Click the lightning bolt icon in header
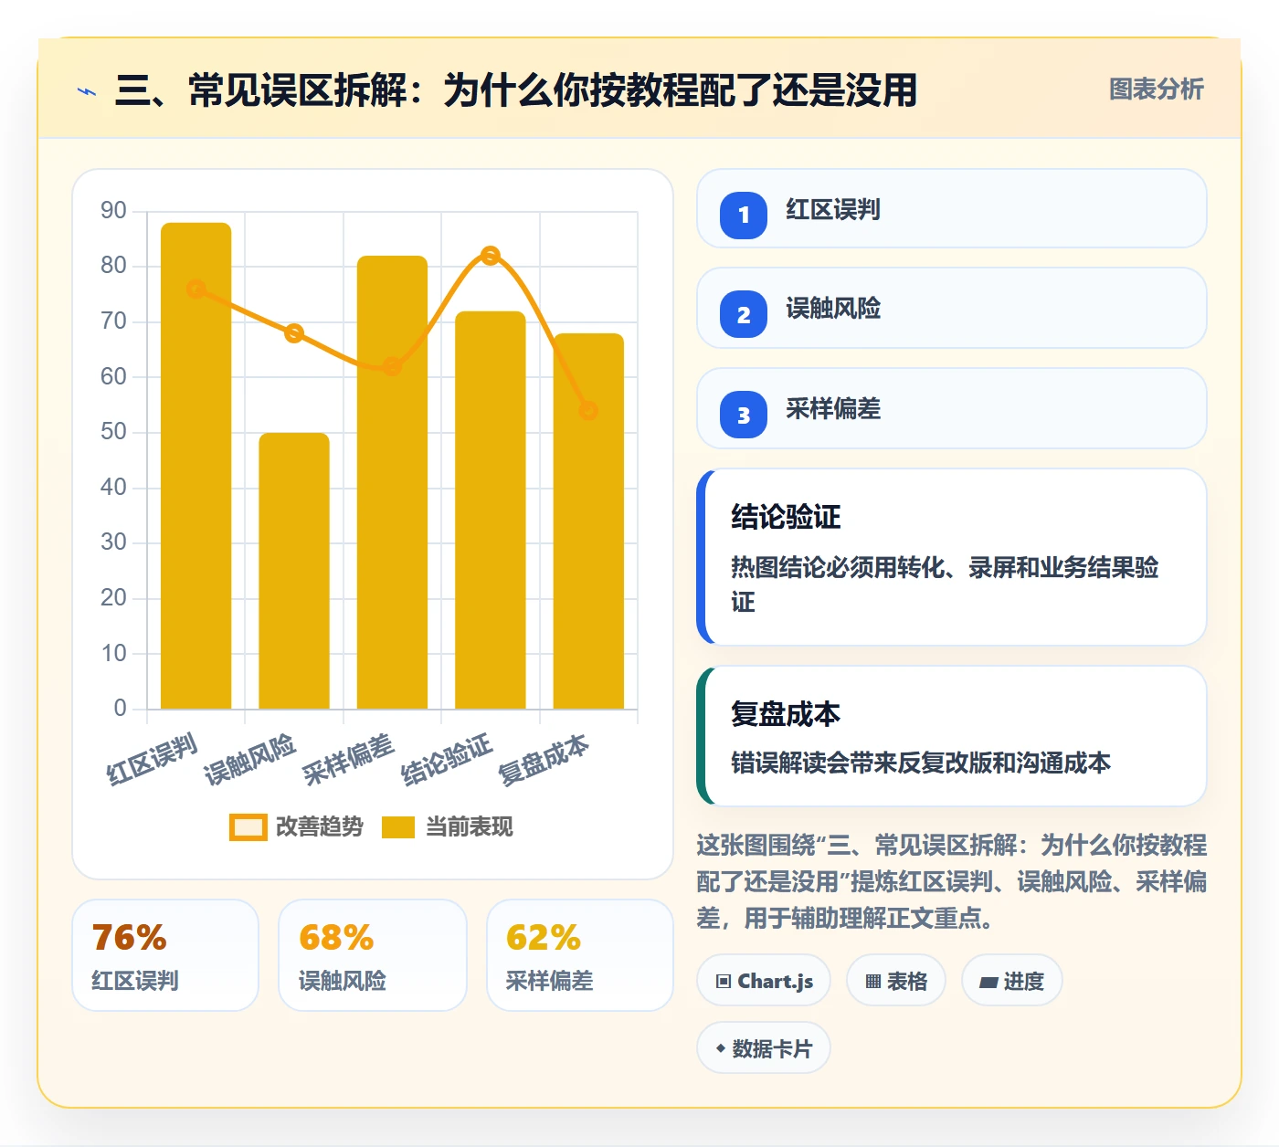The height and width of the screenshot is (1147, 1279). pos(87,91)
